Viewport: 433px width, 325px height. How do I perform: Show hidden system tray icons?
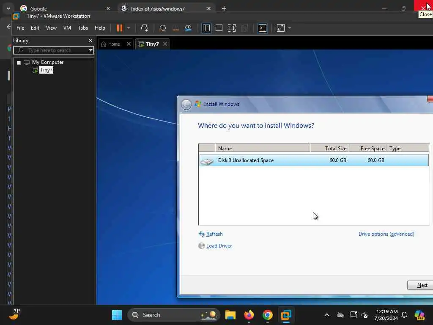327,315
